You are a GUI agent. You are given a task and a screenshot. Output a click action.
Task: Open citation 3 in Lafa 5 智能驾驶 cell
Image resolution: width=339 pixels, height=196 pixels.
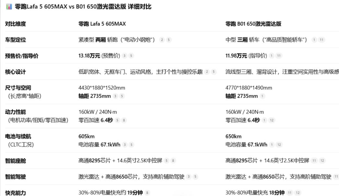click(x=189, y=177)
